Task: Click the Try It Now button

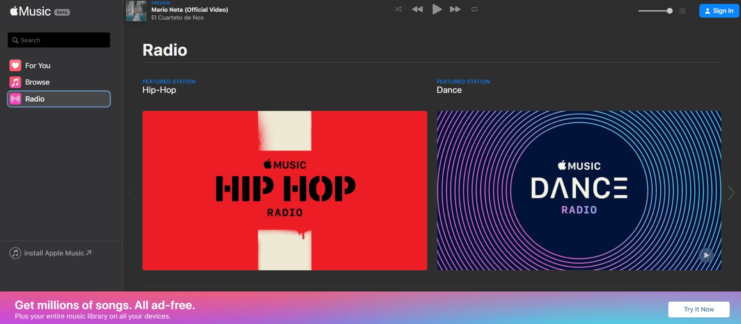Action: coord(699,310)
